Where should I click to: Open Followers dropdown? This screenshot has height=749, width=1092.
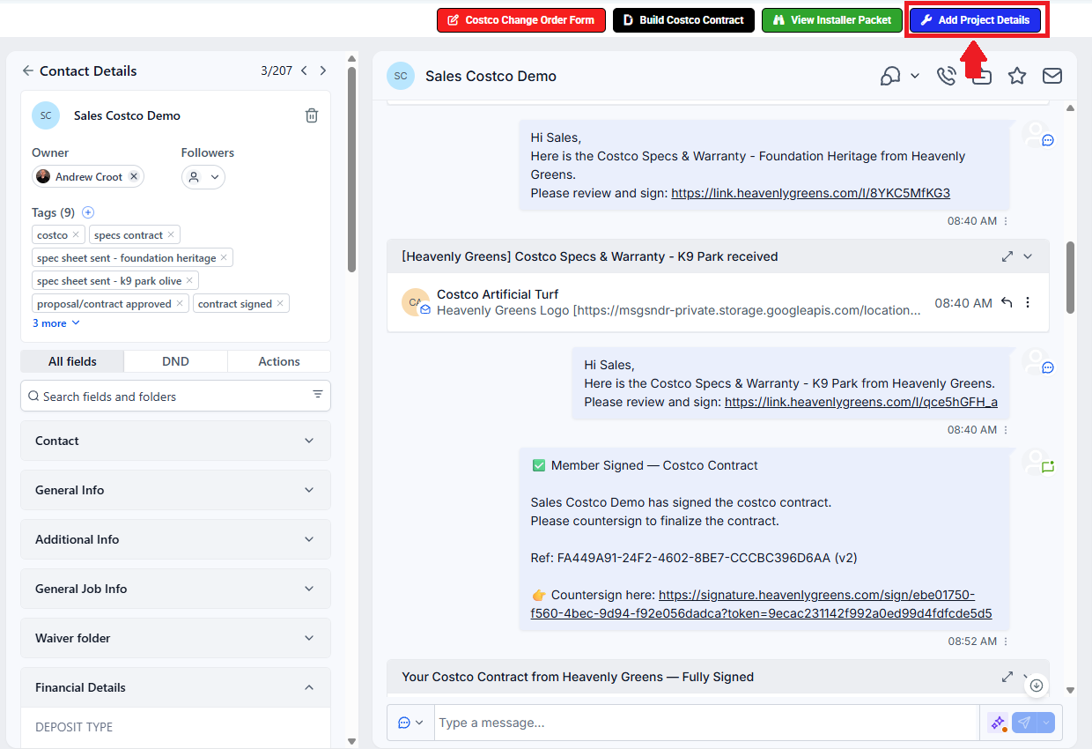pos(203,177)
